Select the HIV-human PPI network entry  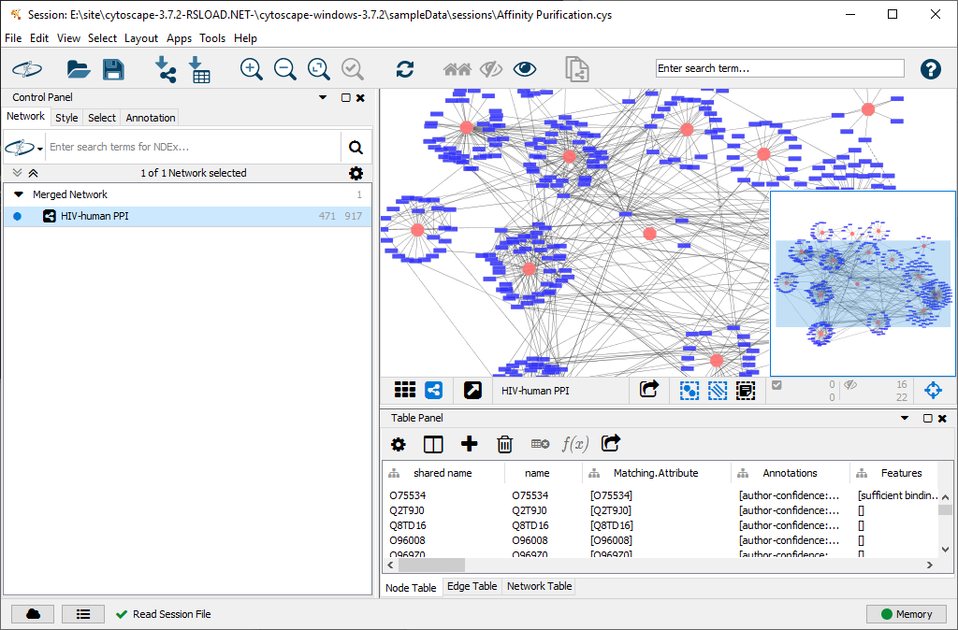(x=94, y=216)
